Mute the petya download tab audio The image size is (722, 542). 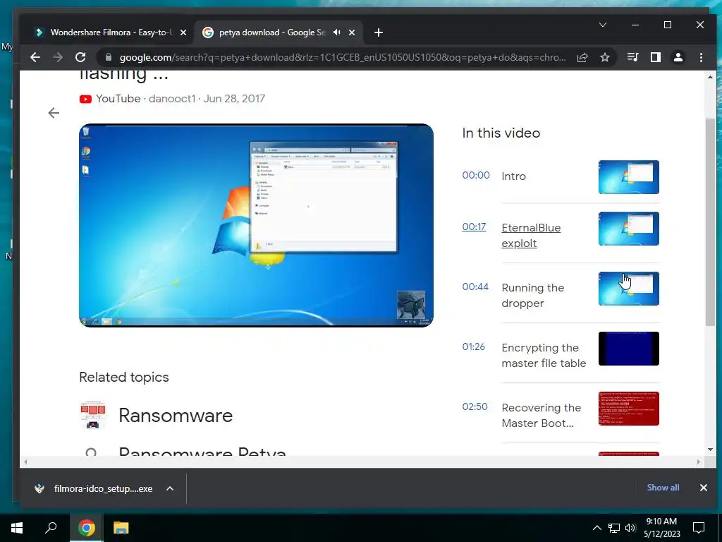(337, 32)
